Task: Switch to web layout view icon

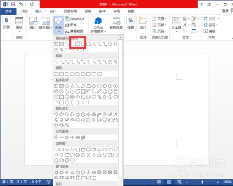Action: pos(179,182)
